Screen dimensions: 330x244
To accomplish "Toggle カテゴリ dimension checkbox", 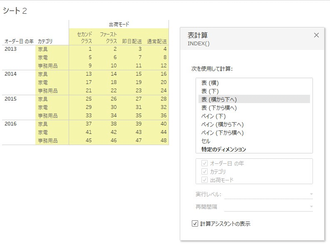I will 204,172.
